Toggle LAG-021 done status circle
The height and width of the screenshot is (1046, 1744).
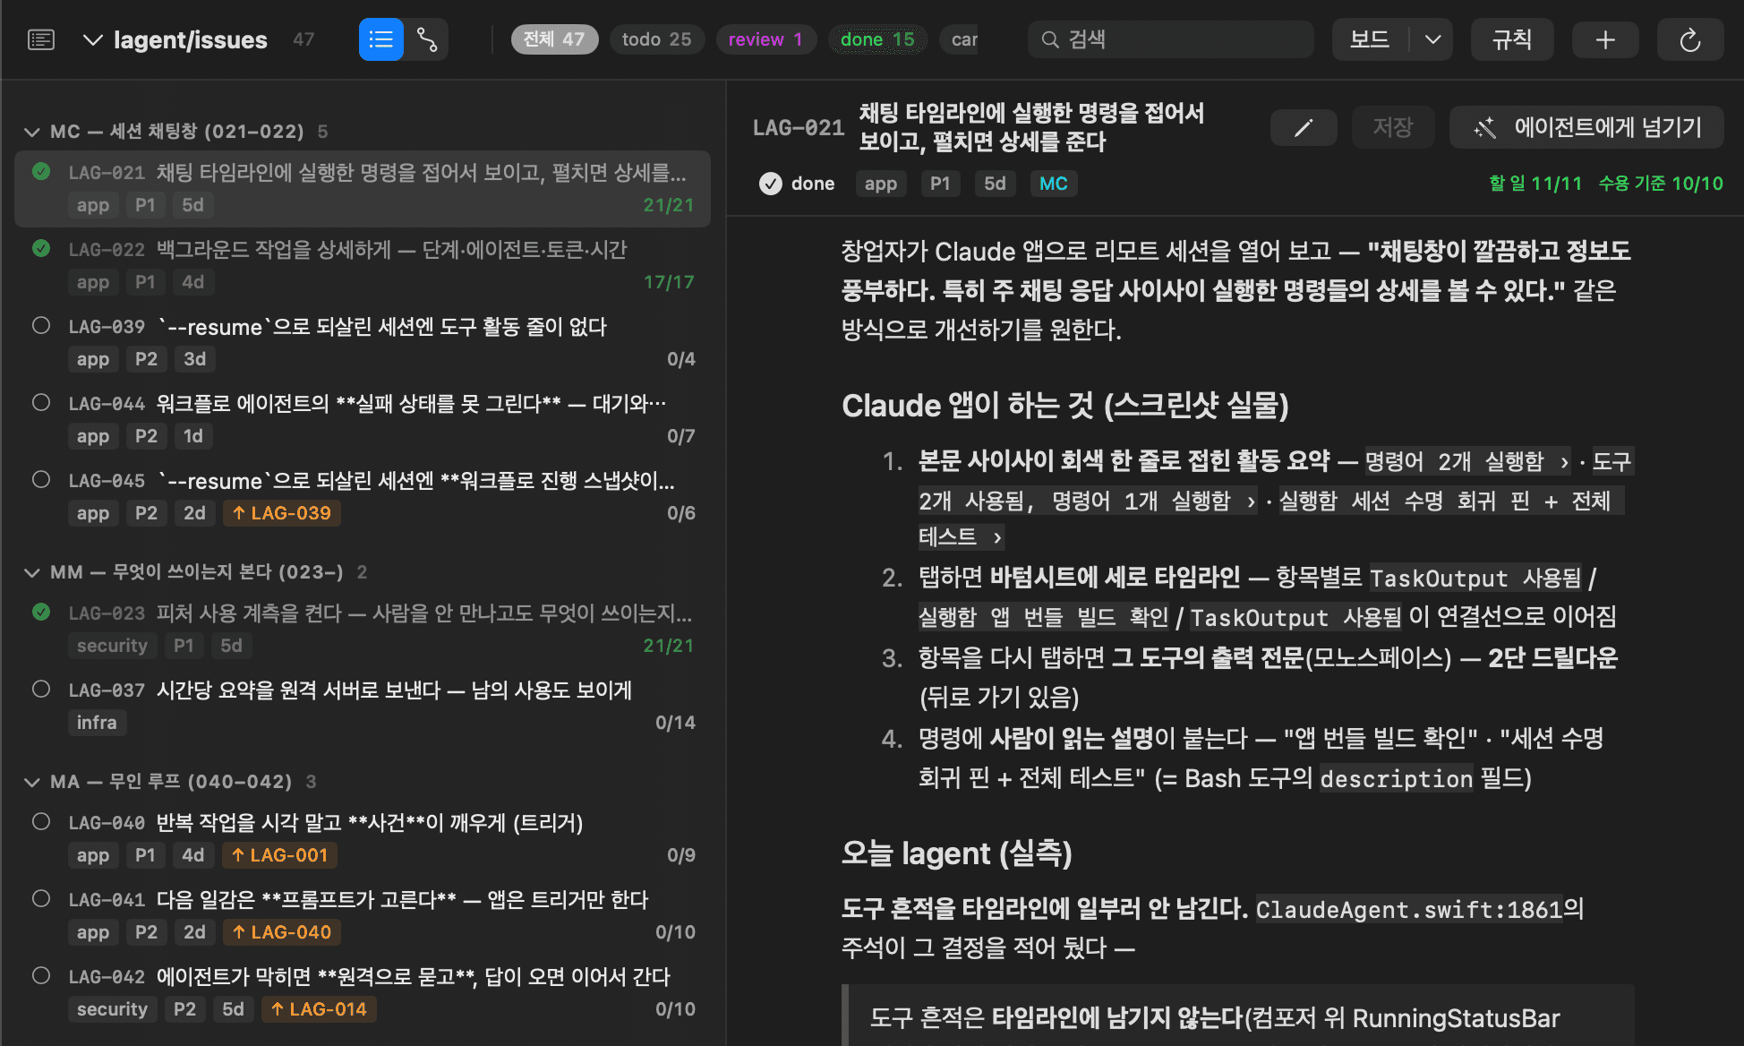point(41,171)
